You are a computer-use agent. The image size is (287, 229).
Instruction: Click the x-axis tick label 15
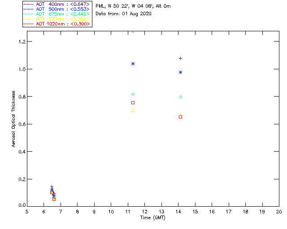[195, 212]
